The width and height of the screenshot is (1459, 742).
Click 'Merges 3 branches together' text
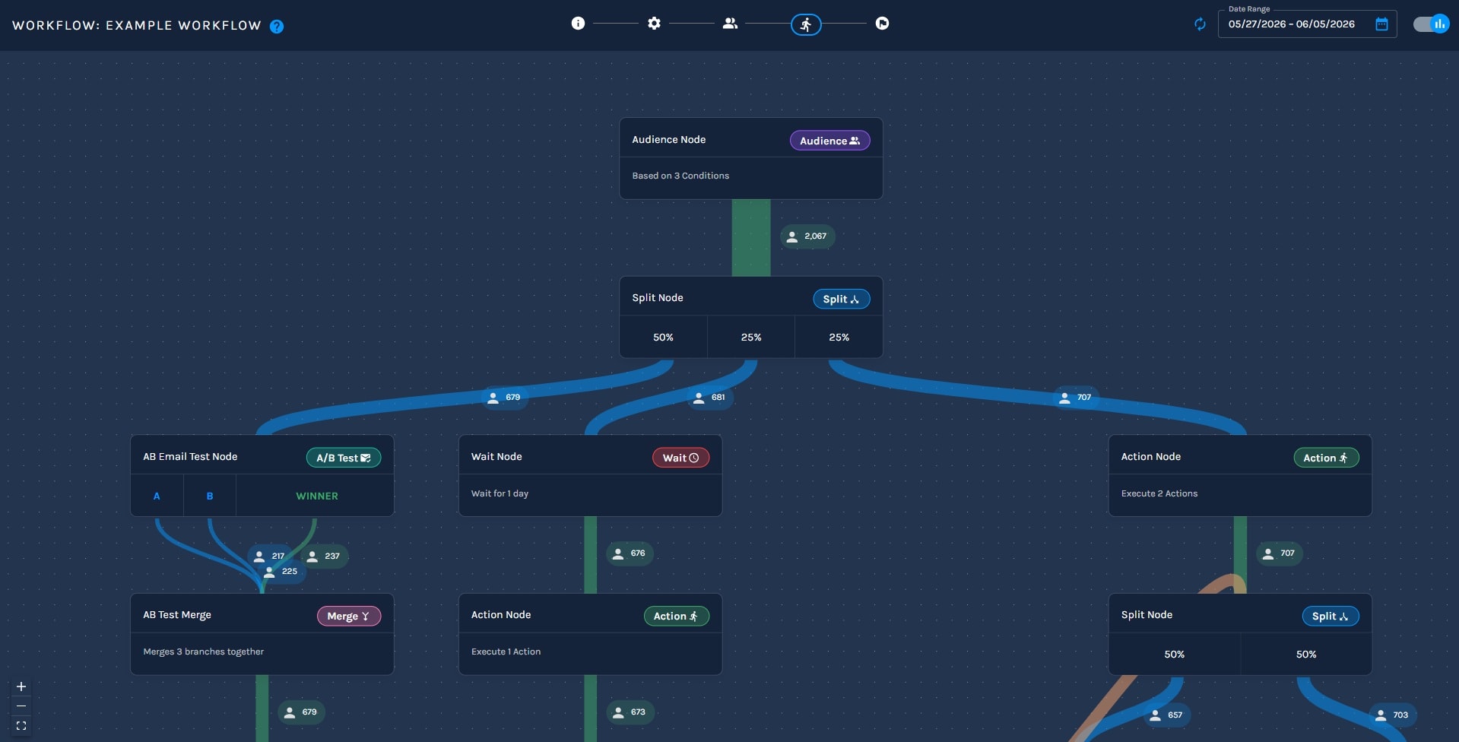click(204, 652)
